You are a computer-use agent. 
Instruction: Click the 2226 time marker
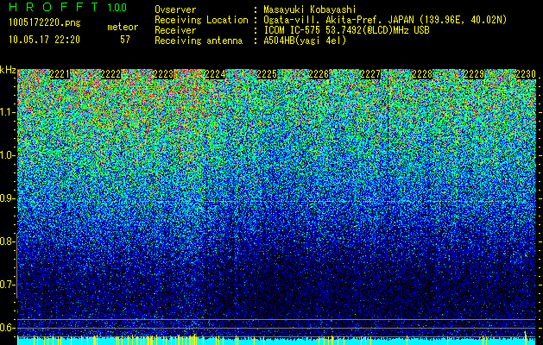(x=319, y=74)
